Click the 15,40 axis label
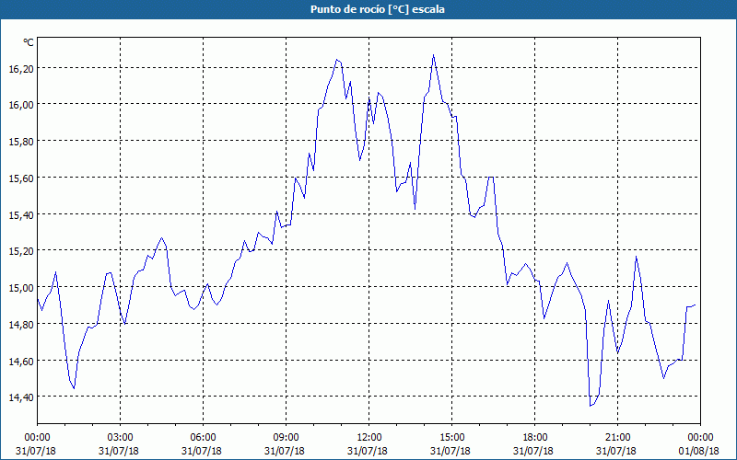 pyautogui.click(x=21, y=215)
